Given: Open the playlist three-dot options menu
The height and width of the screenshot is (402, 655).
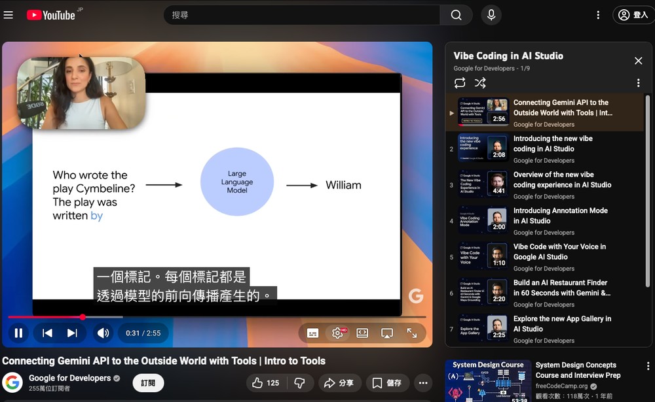Looking at the screenshot, I should click(639, 82).
